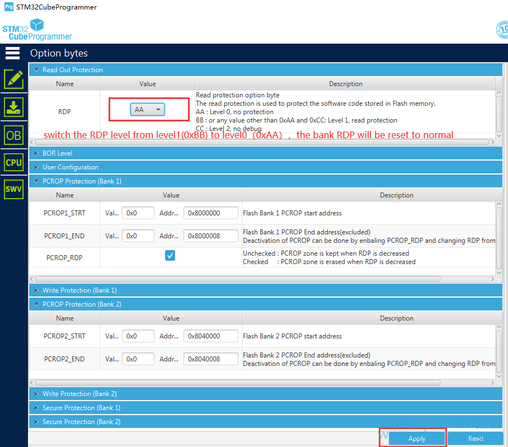508x447 pixels.
Task: Open the SWV viewer icon
Action: (13, 189)
